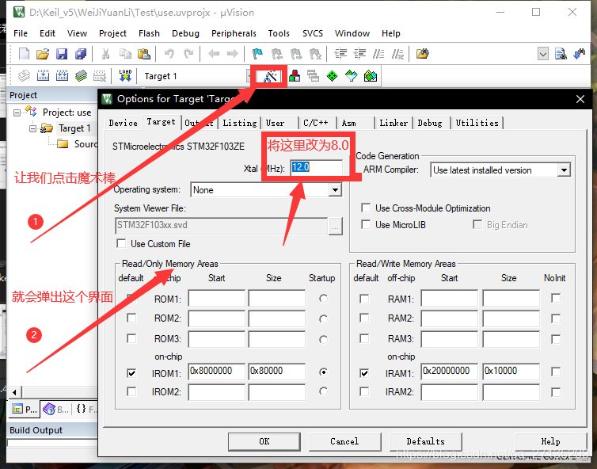Open the SVCS menu
The image size is (597, 469).
(313, 33)
